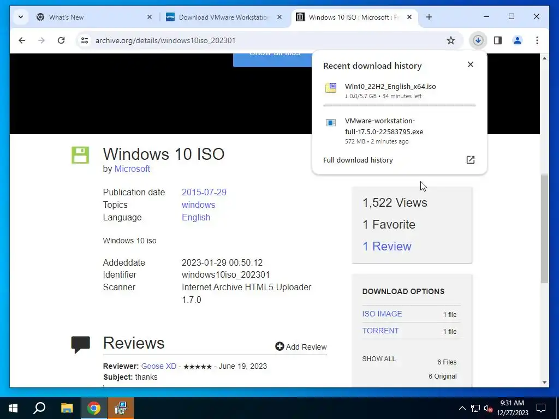The image size is (559, 419).
Task: Bookmark this page with the star icon
Action: [x=450, y=40]
